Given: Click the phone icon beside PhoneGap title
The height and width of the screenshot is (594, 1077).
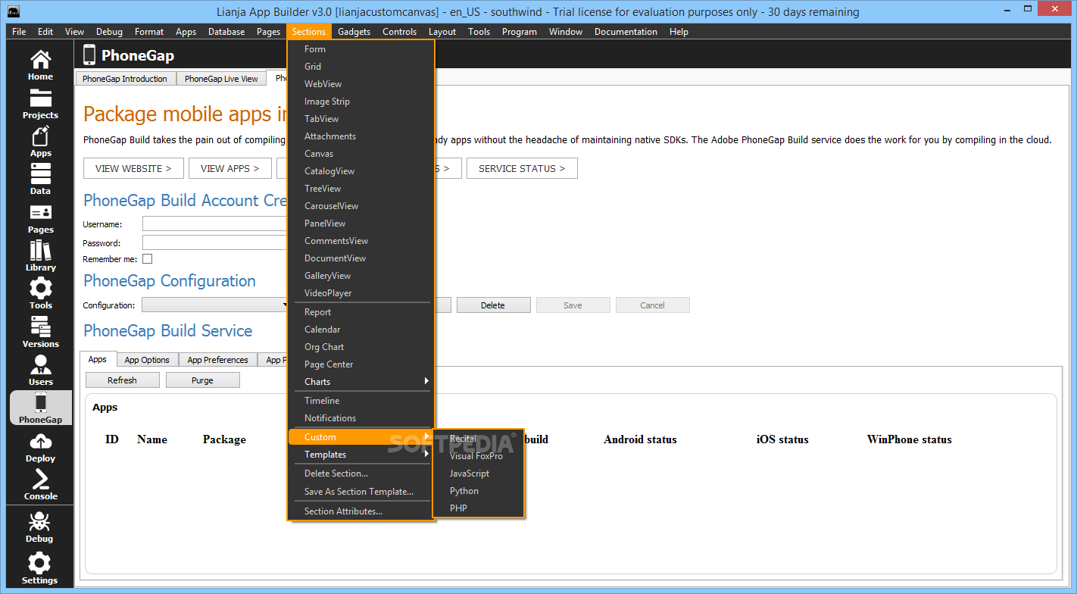Looking at the screenshot, I should [89, 55].
